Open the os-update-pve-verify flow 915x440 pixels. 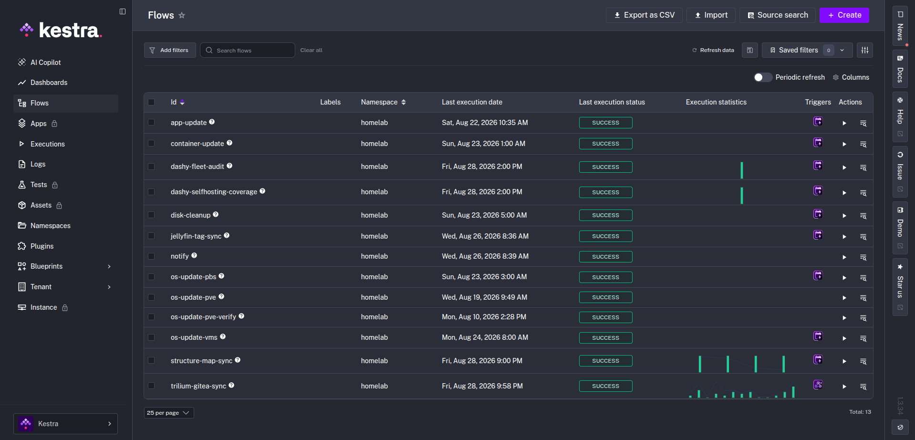(203, 317)
